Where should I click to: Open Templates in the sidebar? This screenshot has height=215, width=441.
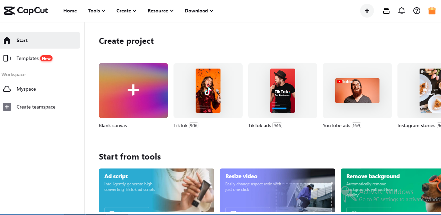(x=40, y=58)
